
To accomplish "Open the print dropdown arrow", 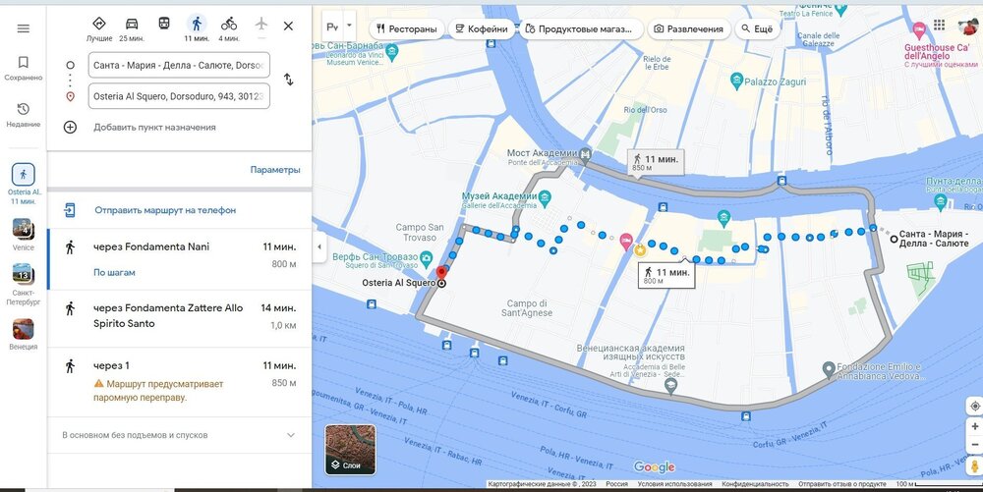I will (350, 27).
